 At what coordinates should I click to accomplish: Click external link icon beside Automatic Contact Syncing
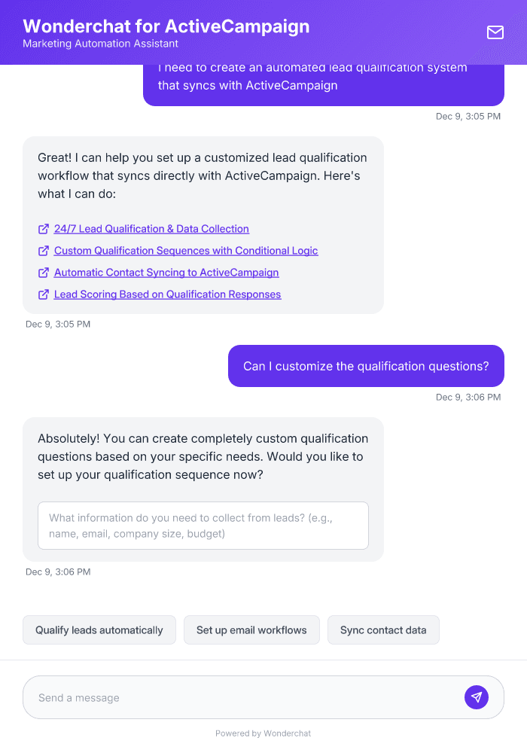[43, 273]
